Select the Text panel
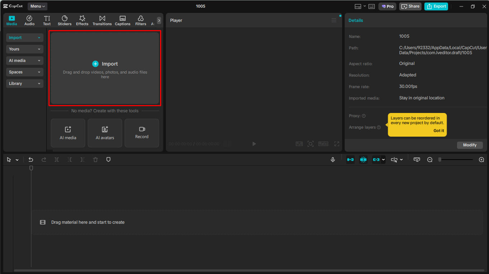 [47, 20]
